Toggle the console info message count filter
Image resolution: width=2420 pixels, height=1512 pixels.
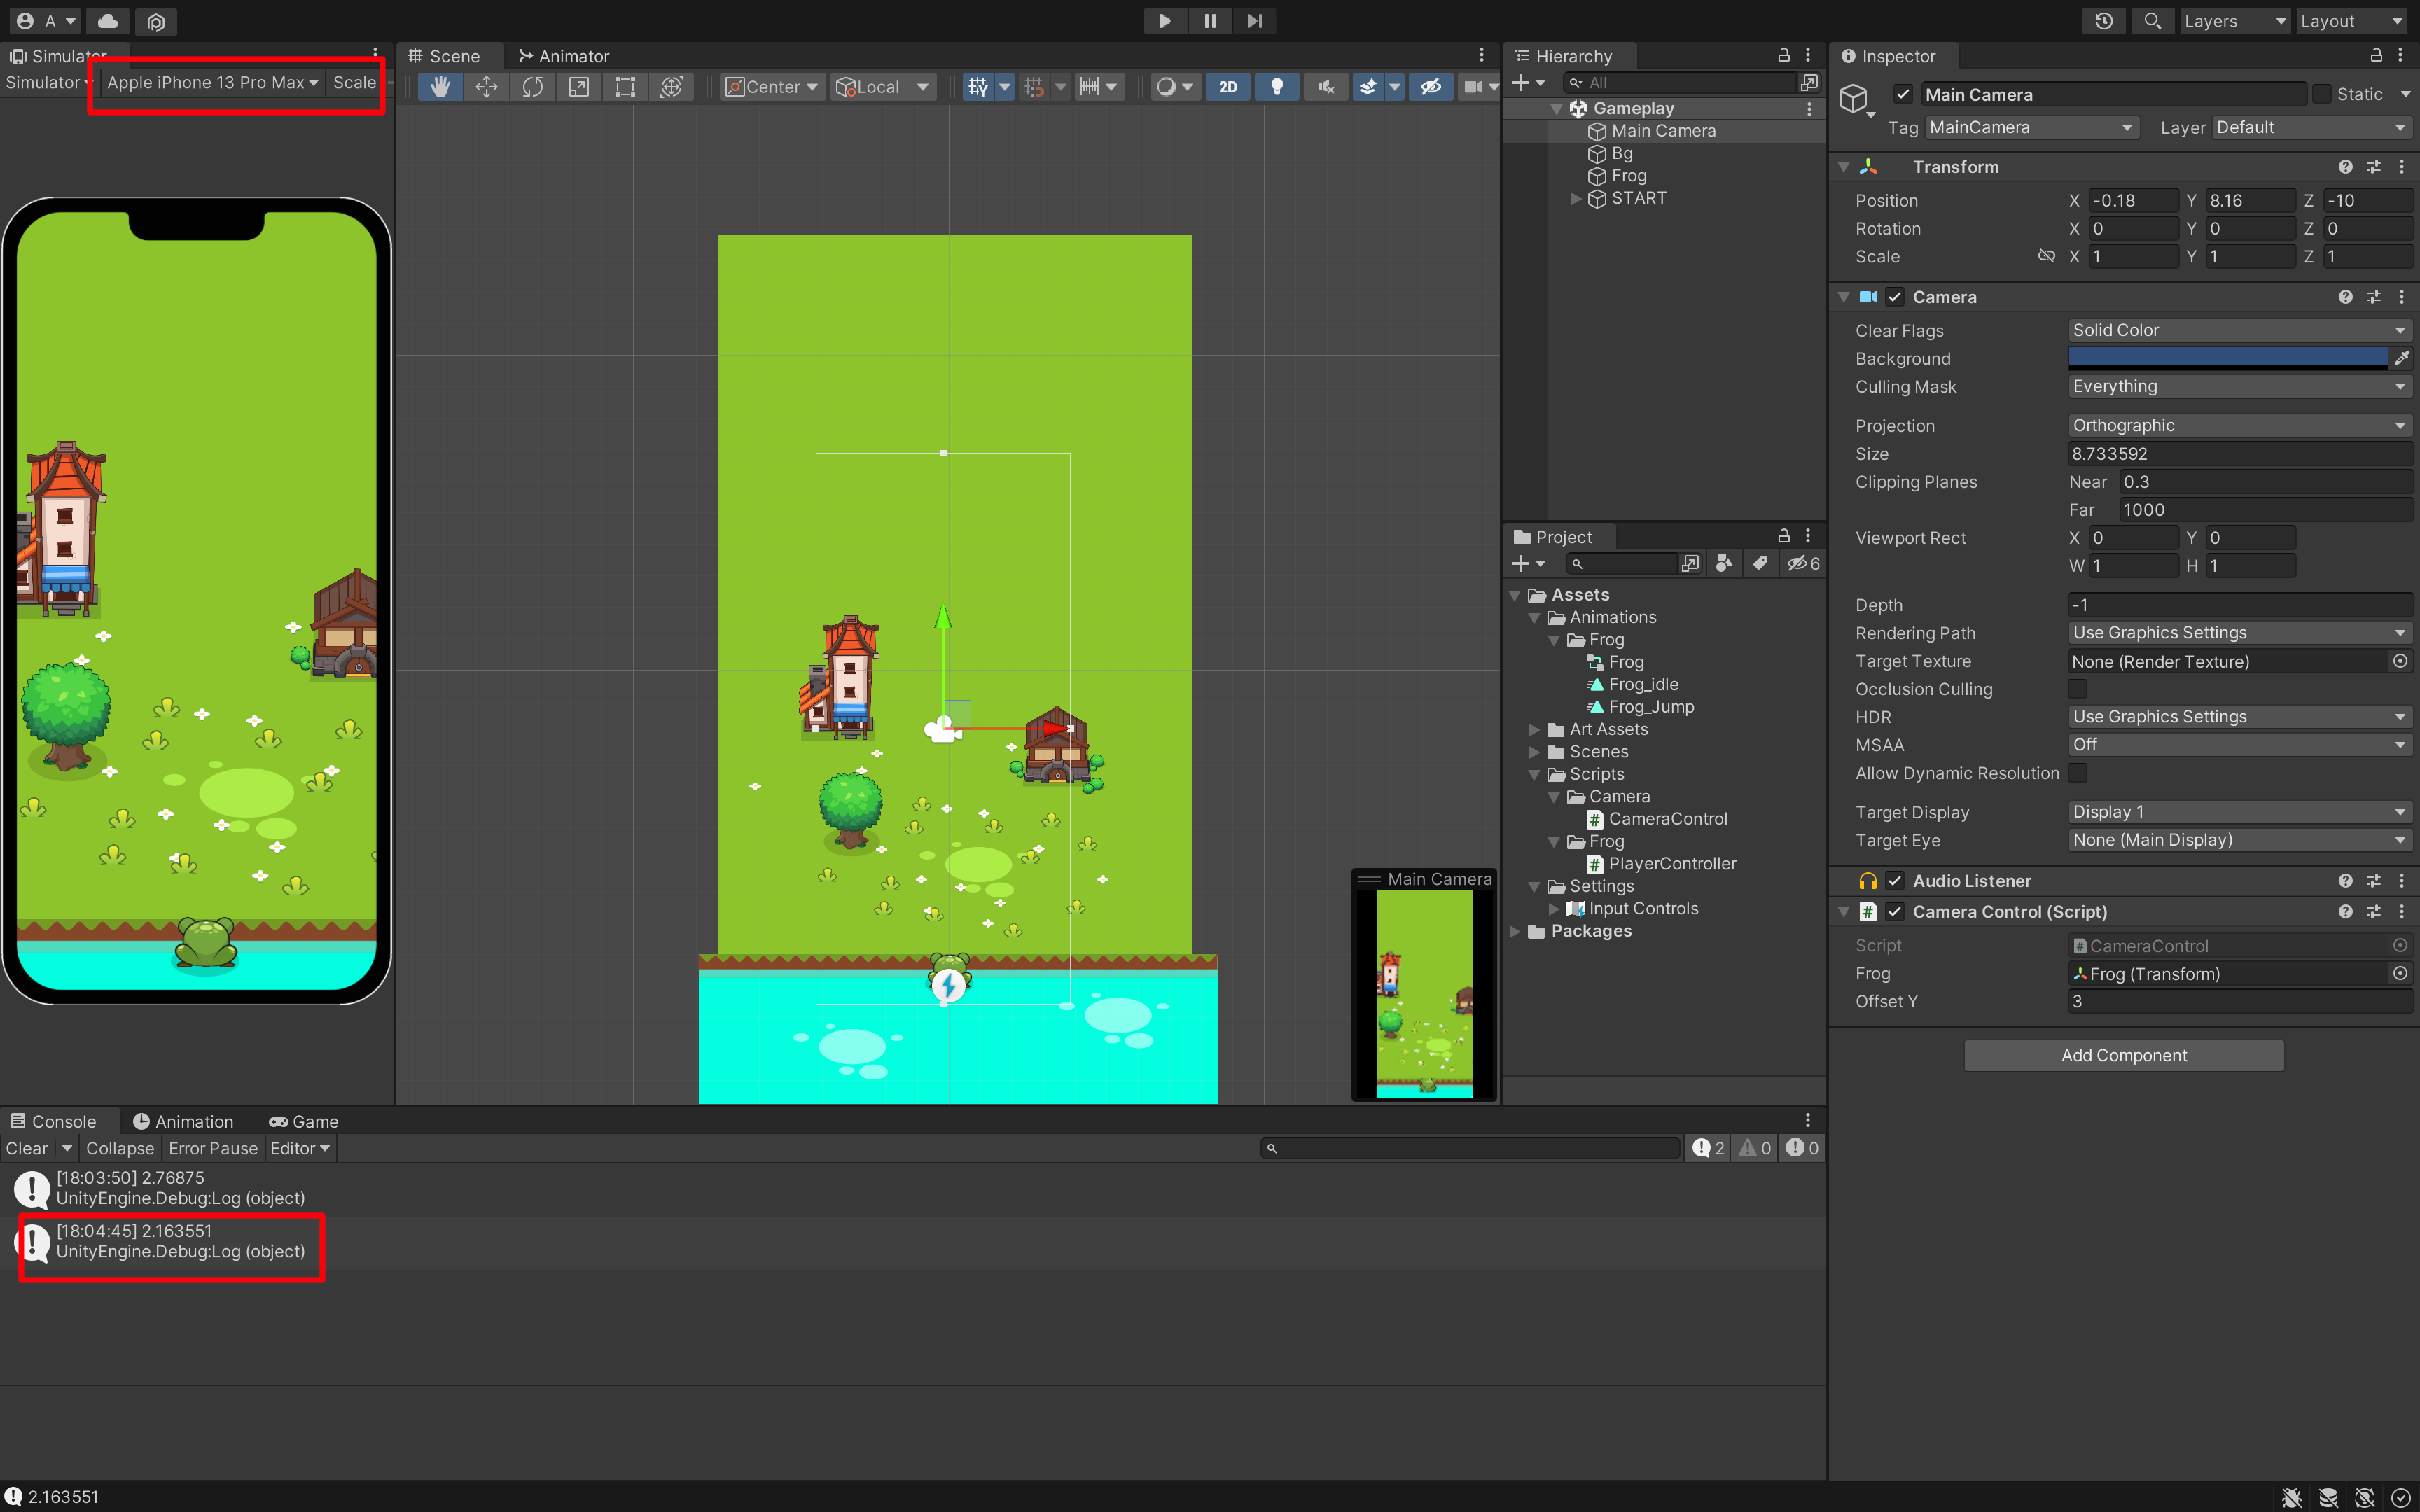click(1707, 1148)
